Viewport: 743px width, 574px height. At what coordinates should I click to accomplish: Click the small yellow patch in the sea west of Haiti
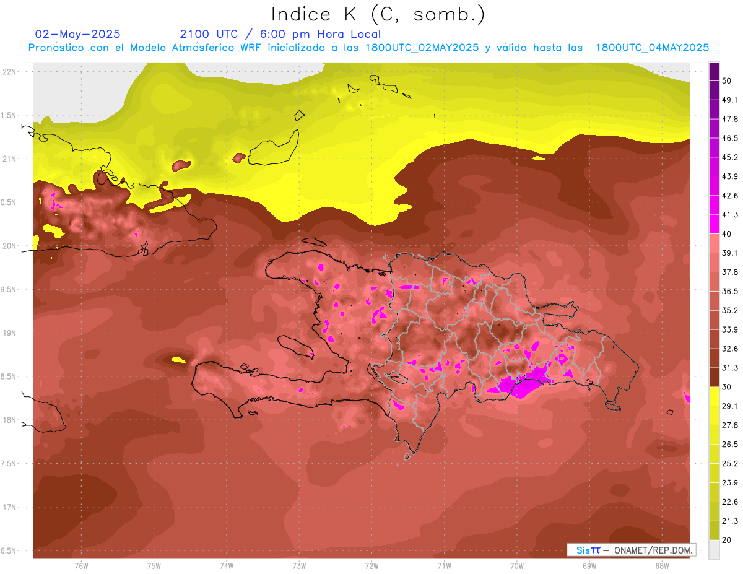click(178, 360)
